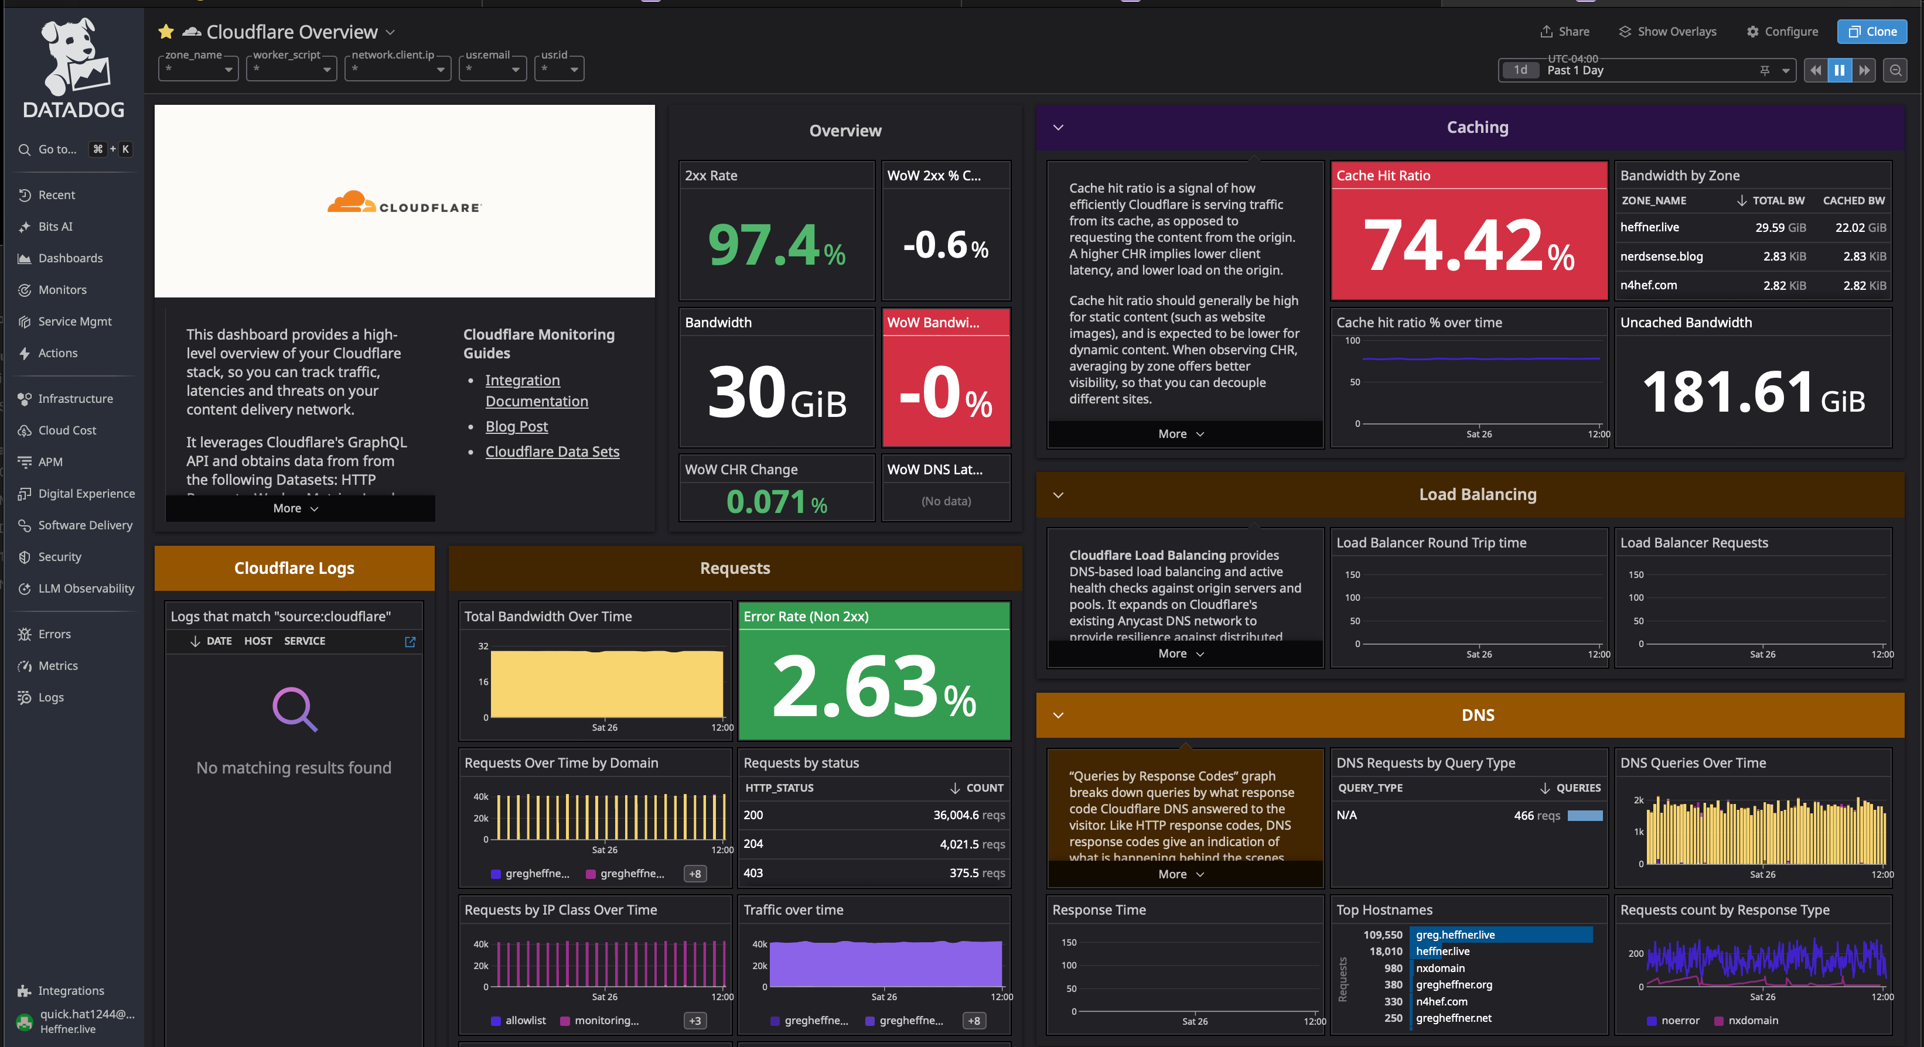Viewport: 1924px width, 1047px height.
Task: Collapse the Load Balancing section chevron
Action: (x=1057, y=495)
